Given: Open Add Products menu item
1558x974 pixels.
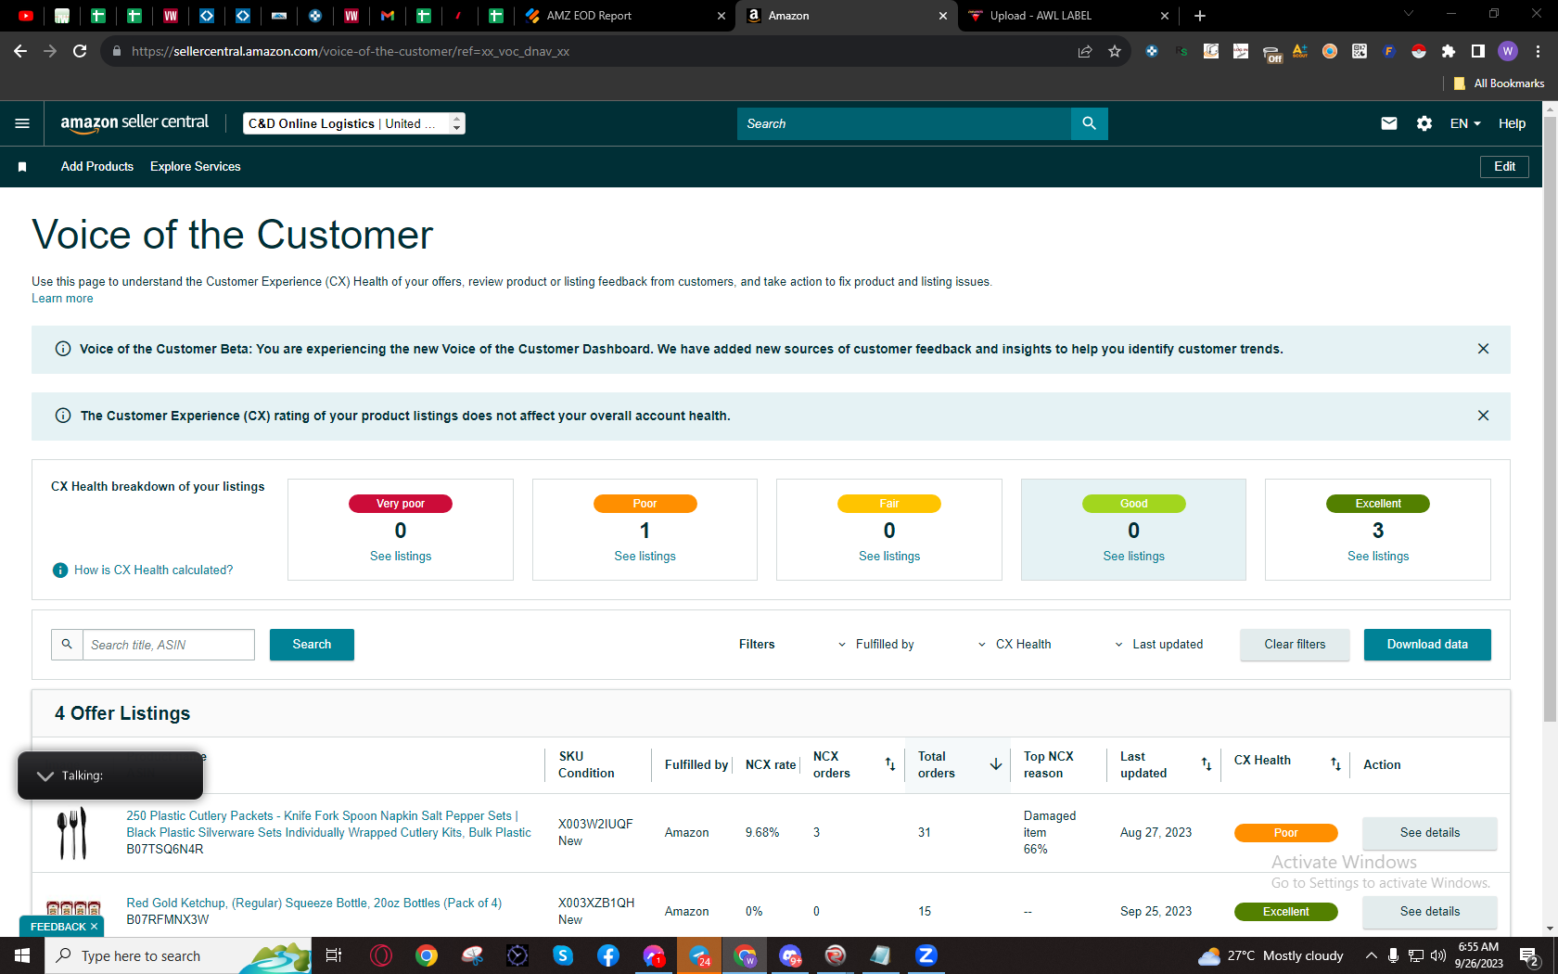Looking at the screenshot, I should click(97, 167).
